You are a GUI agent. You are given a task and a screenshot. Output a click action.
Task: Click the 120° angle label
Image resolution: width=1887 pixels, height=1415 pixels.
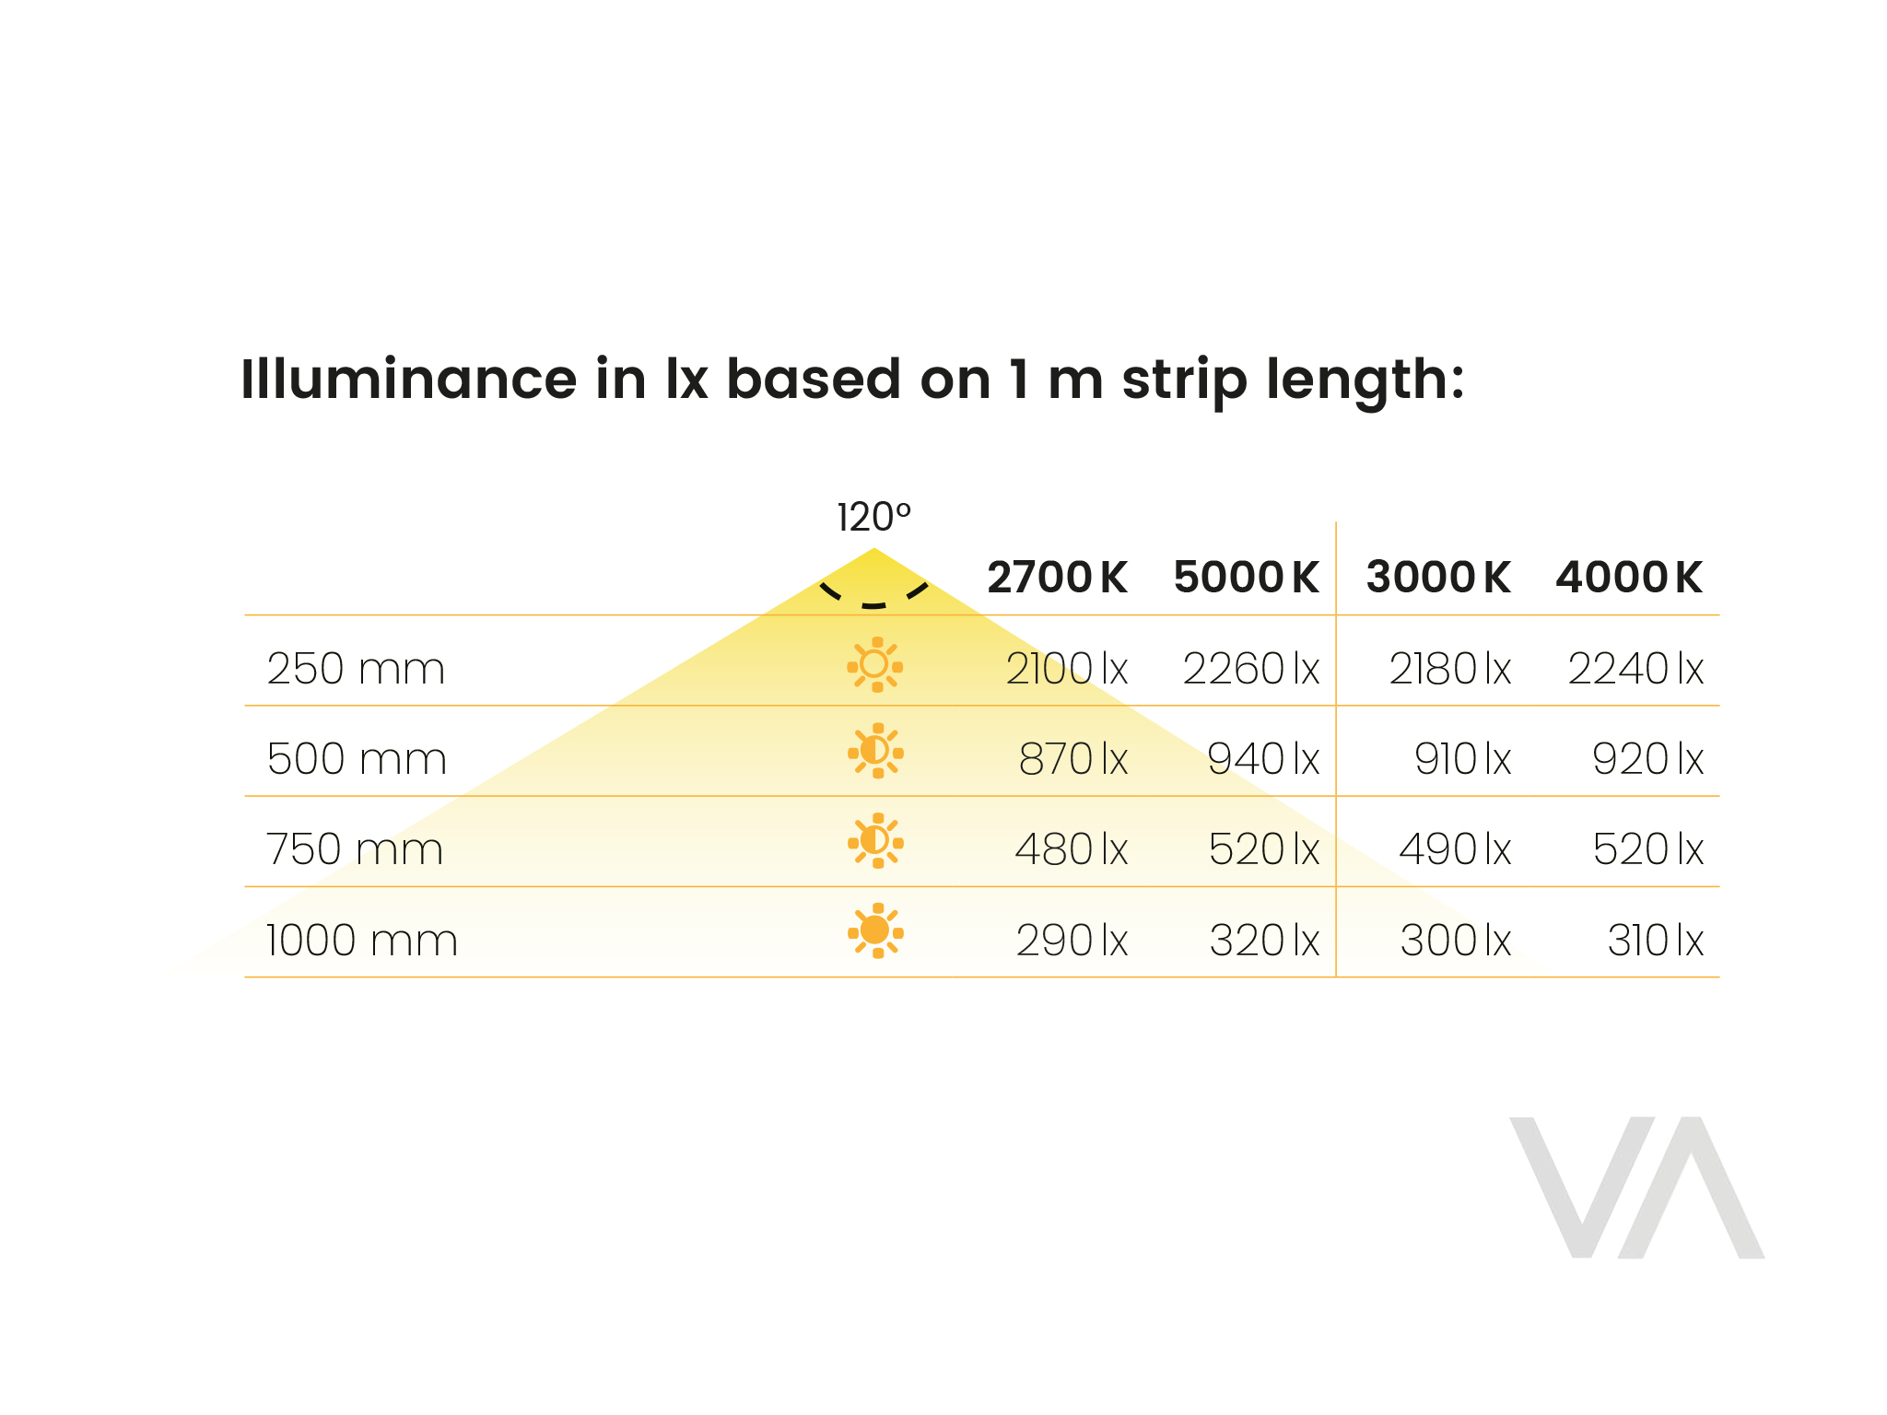click(x=873, y=518)
